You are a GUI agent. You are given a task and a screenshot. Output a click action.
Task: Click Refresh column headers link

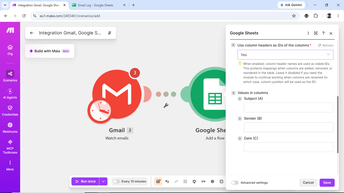326,45
